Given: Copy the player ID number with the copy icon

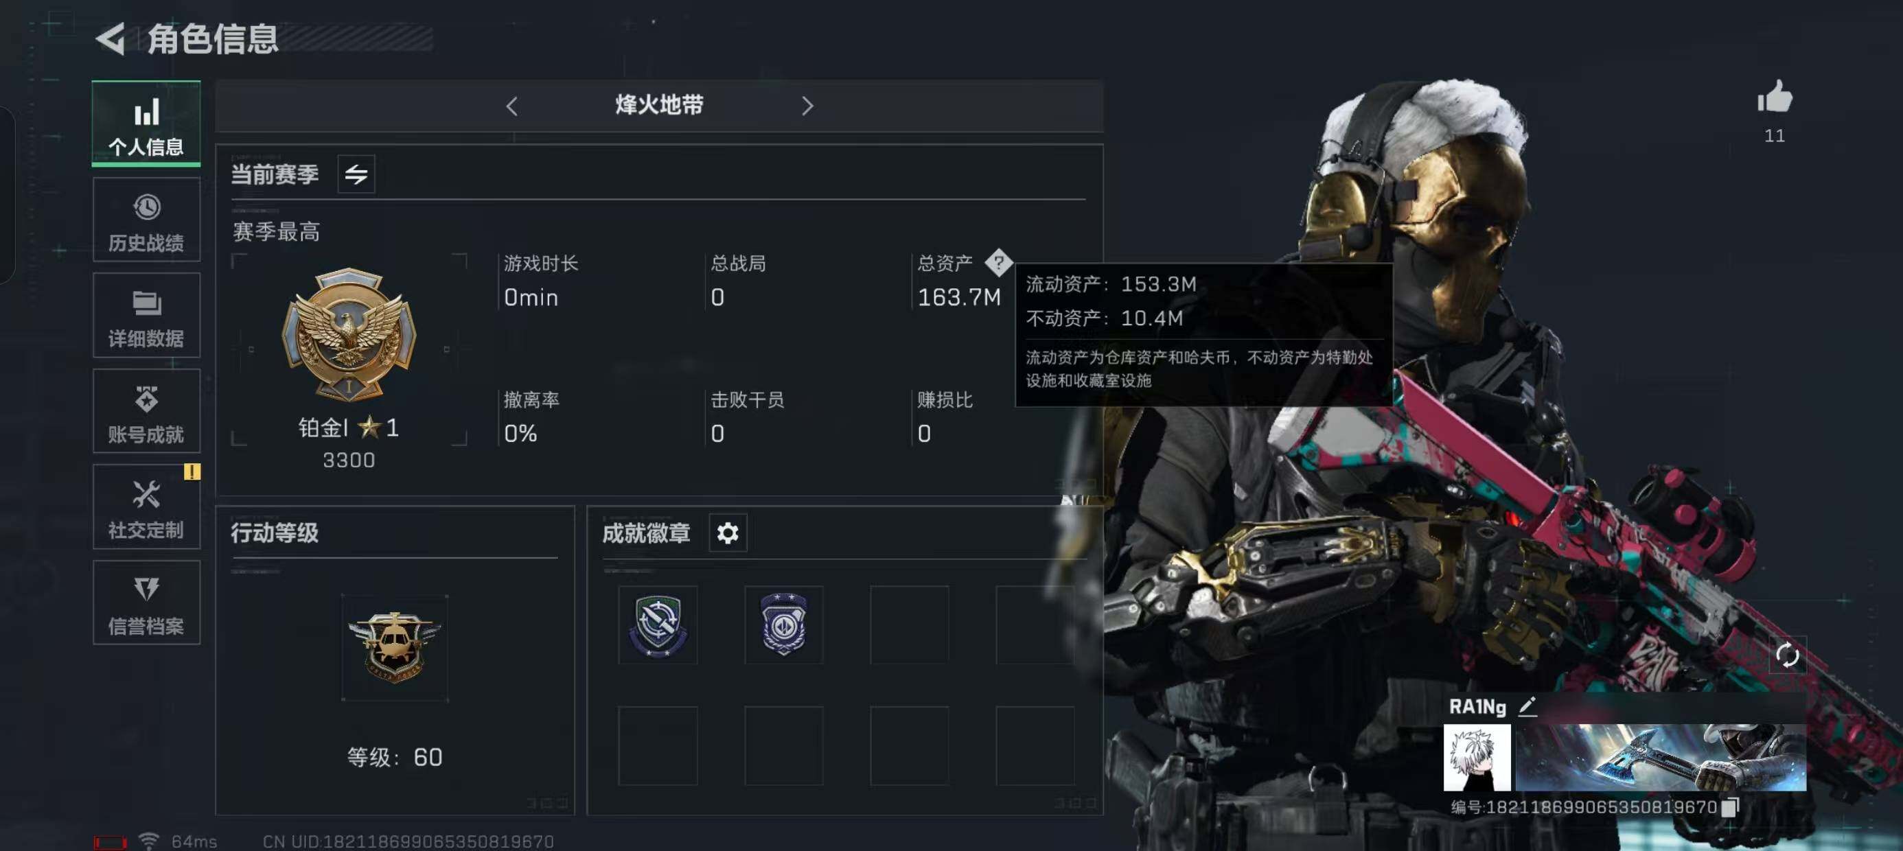Looking at the screenshot, I should pos(1729,806).
